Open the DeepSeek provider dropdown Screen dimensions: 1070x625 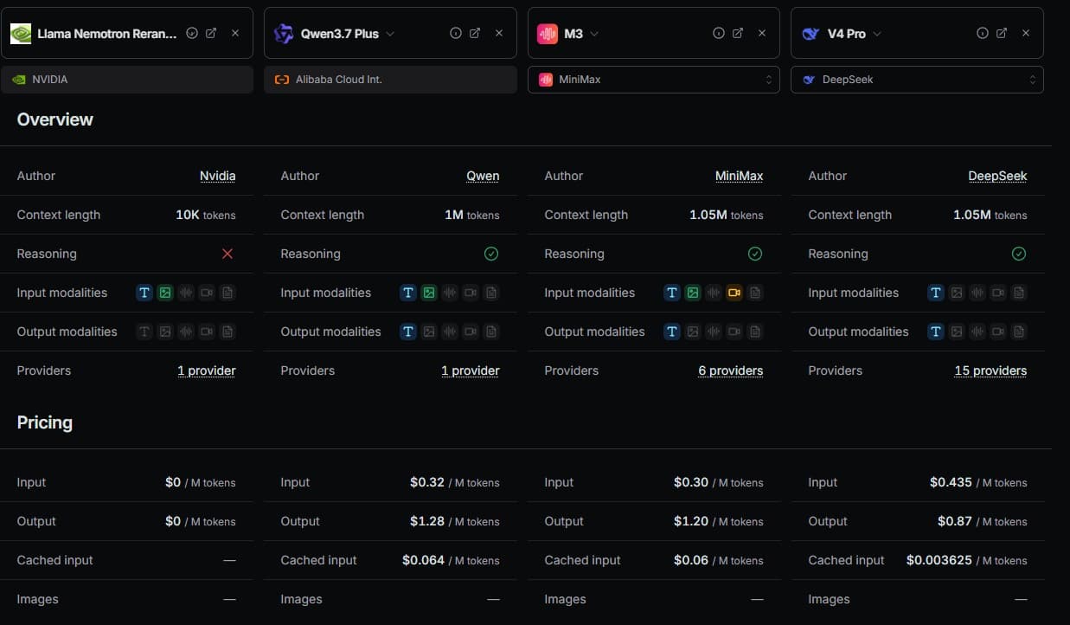[917, 80]
